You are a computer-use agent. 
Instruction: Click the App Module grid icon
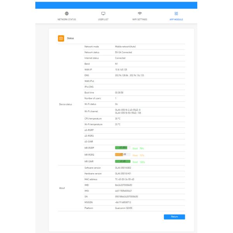[x=176, y=14]
